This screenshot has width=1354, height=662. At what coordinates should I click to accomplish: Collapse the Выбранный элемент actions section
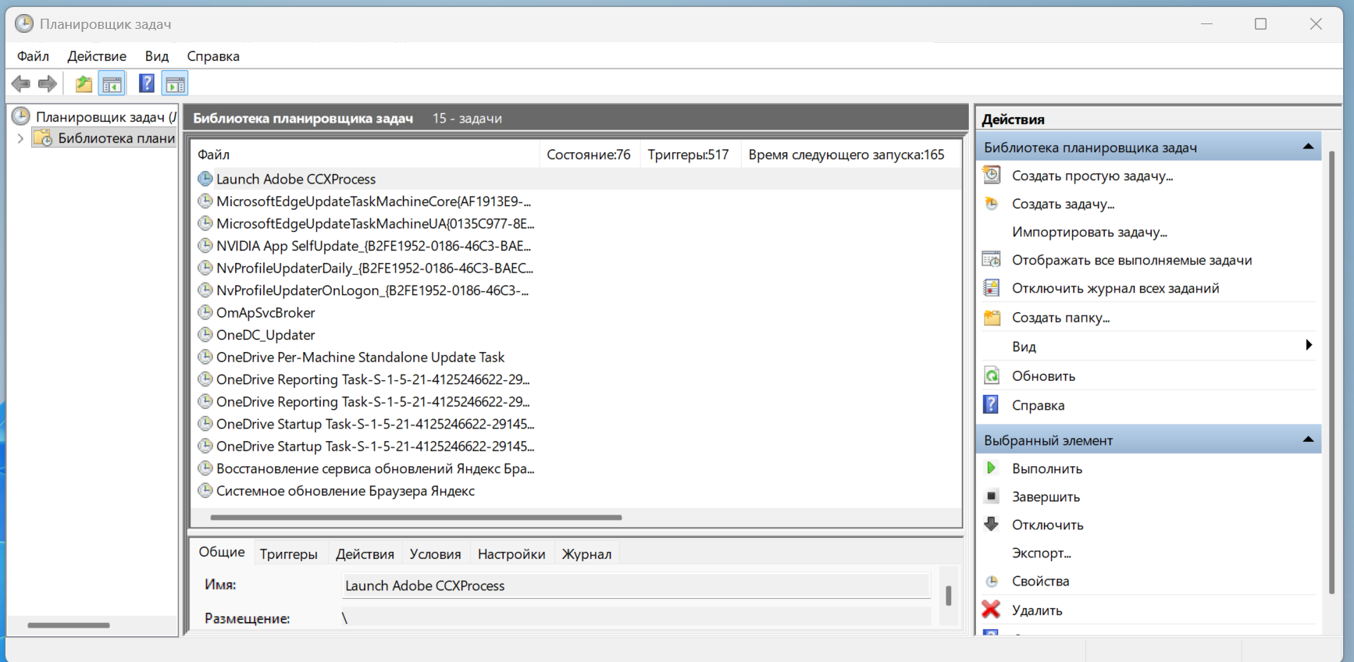(1308, 440)
